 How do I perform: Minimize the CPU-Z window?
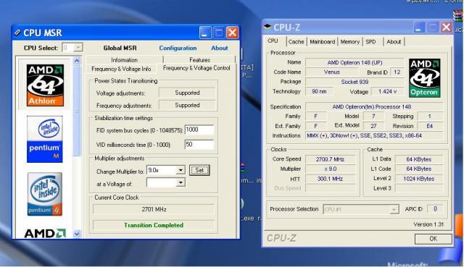(418, 27)
